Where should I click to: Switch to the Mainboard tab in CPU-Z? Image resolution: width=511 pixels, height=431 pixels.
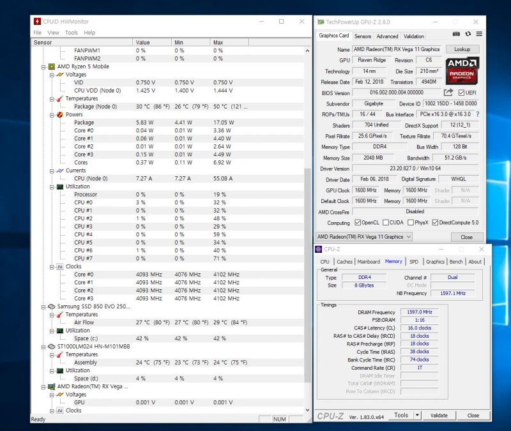coord(369,262)
